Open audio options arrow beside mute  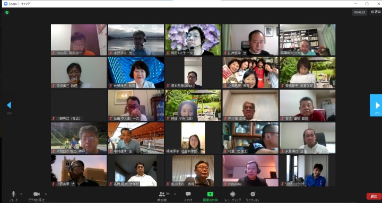click(21, 194)
